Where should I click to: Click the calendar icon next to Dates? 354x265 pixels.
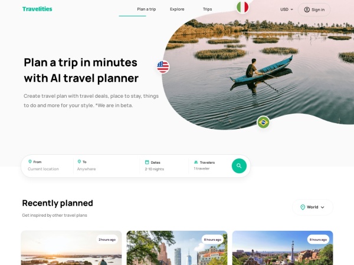(x=147, y=162)
